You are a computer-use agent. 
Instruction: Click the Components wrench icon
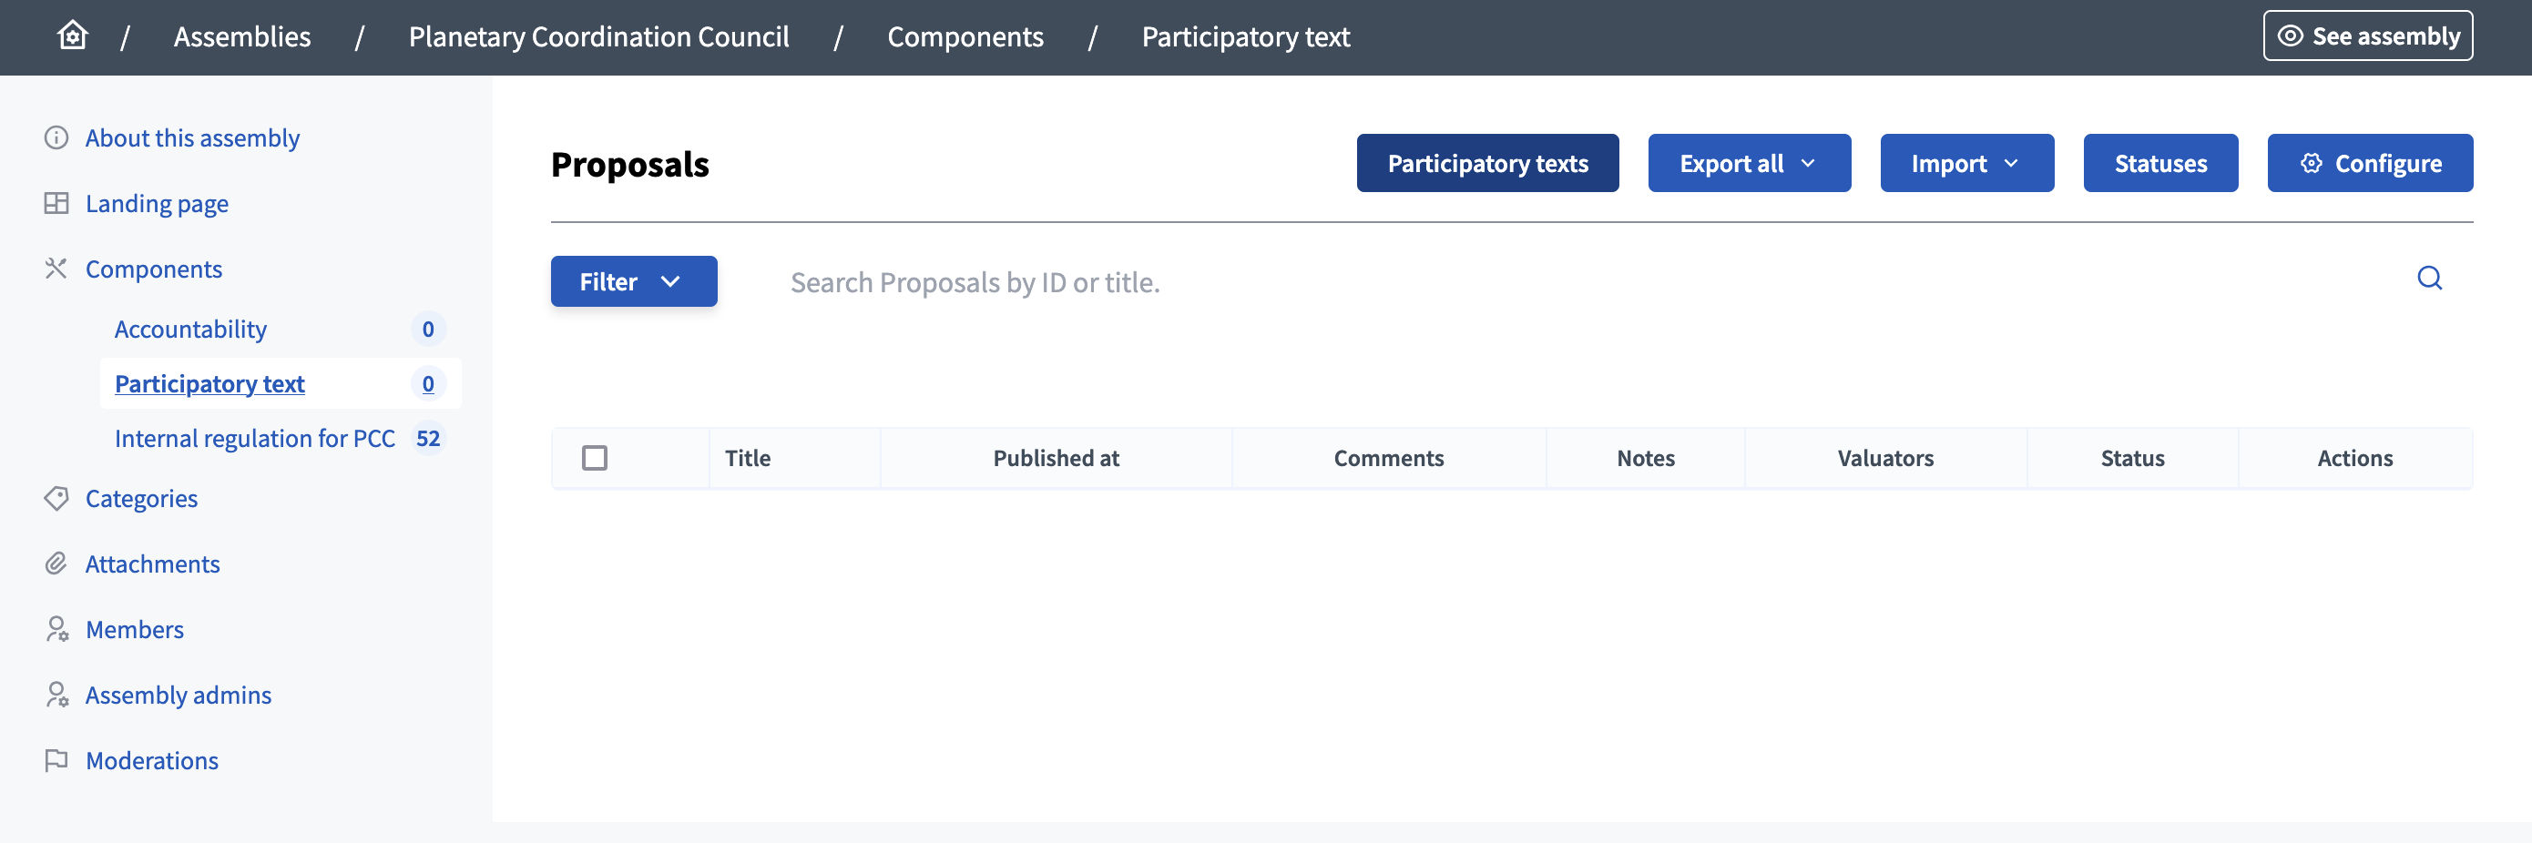[x=56, y=268]
